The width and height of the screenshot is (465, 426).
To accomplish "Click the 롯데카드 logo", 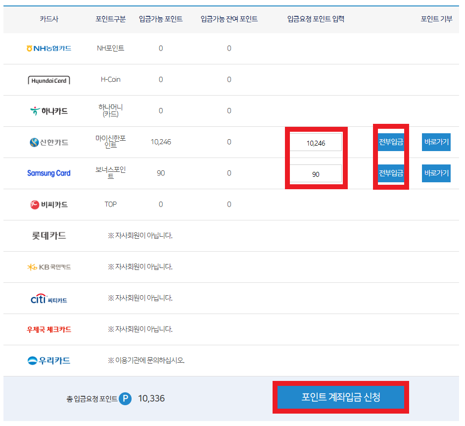I will [49, 236].
